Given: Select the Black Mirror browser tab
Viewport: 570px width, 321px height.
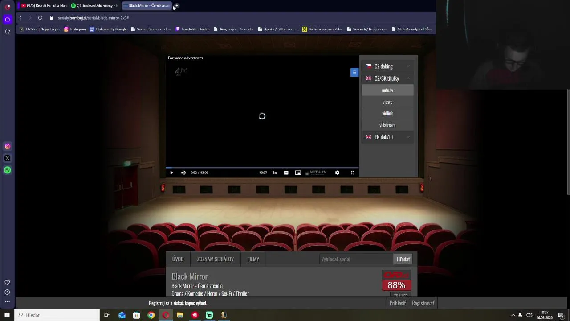Looking at the screenshot, I should (x=146, y=6).
